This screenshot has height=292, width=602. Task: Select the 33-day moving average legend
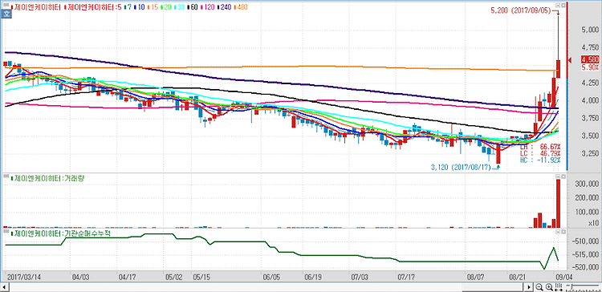(179, 7)
